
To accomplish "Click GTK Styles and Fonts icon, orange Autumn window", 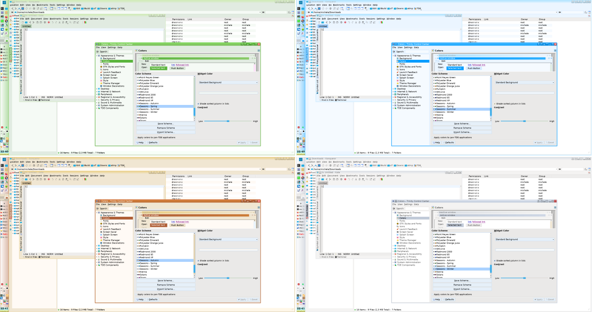I will tap(101, 224).
